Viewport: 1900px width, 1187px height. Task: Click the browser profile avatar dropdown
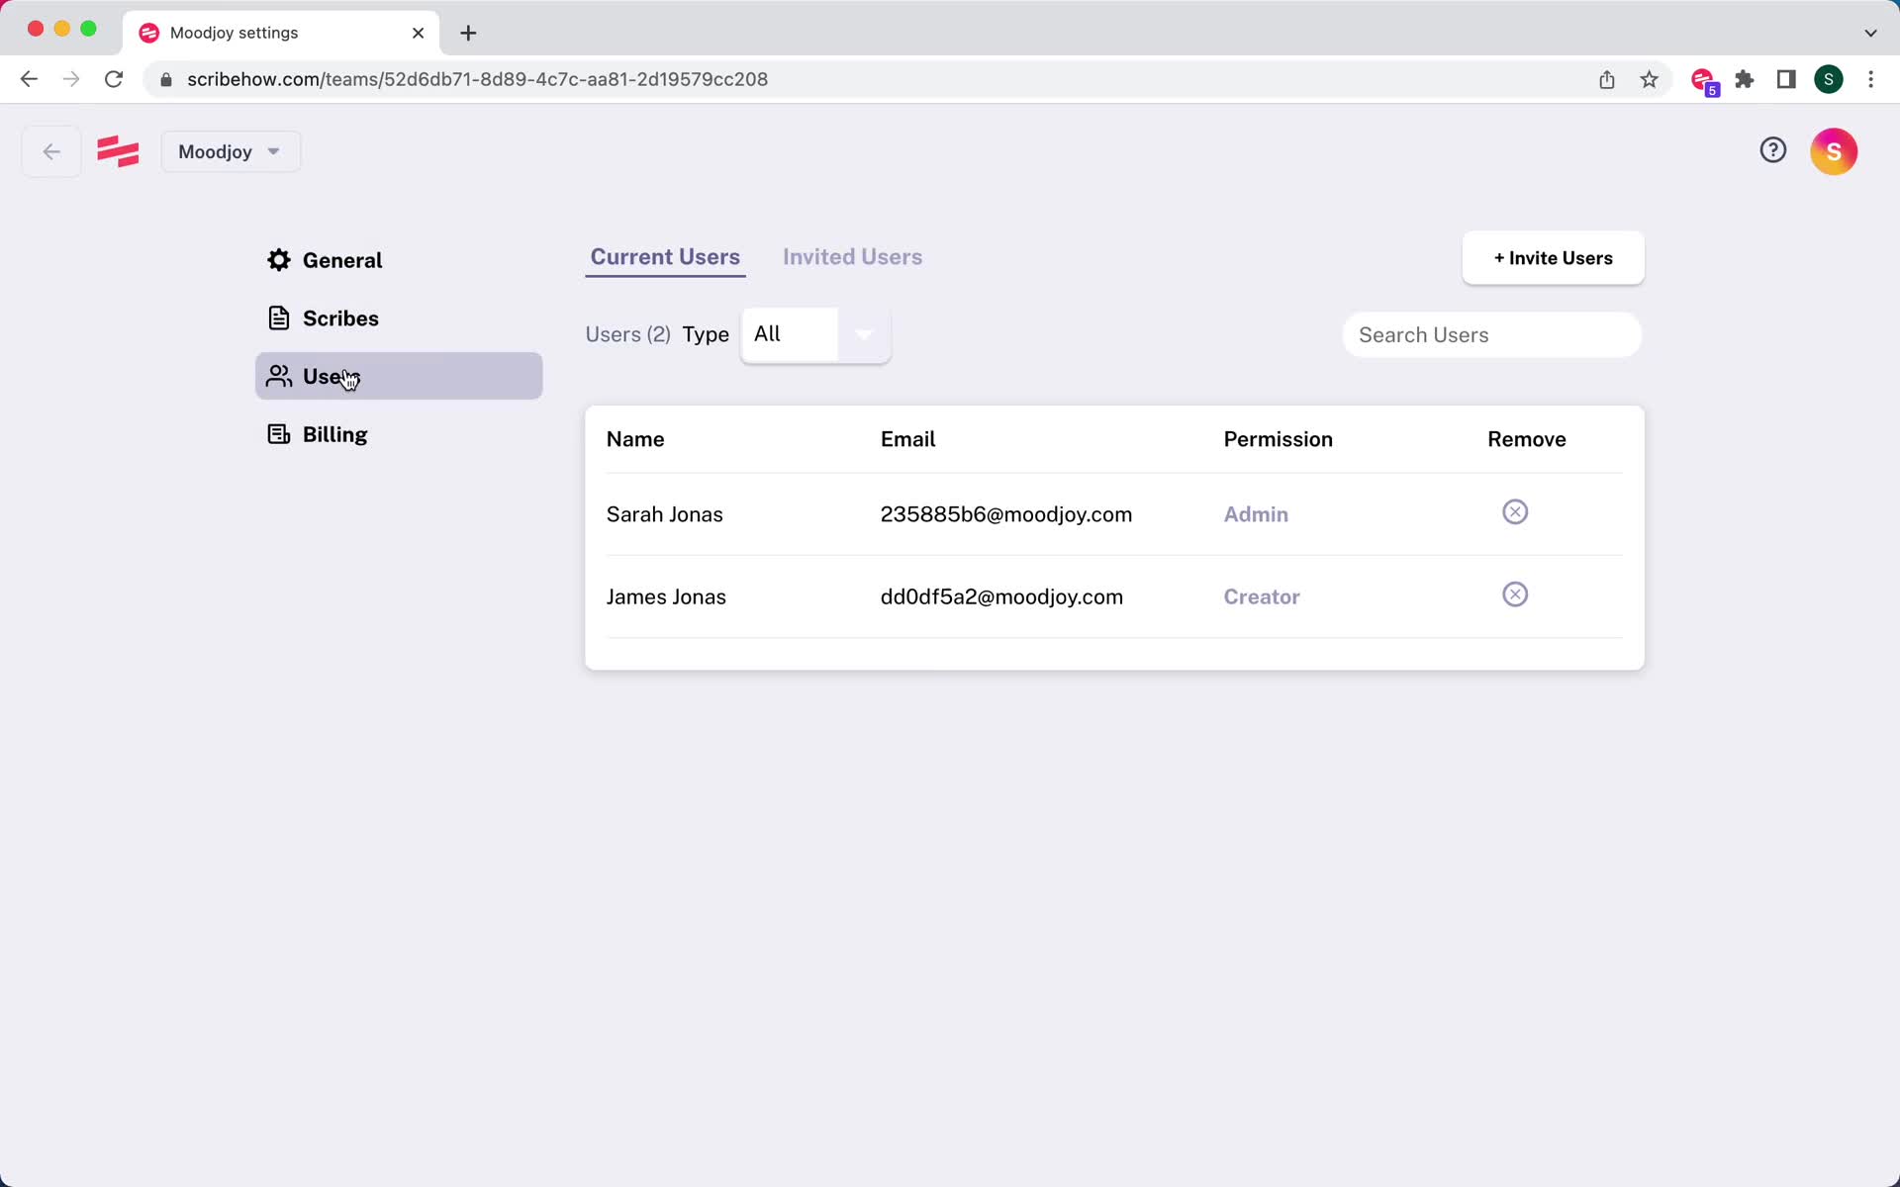tap(1831, 78)
